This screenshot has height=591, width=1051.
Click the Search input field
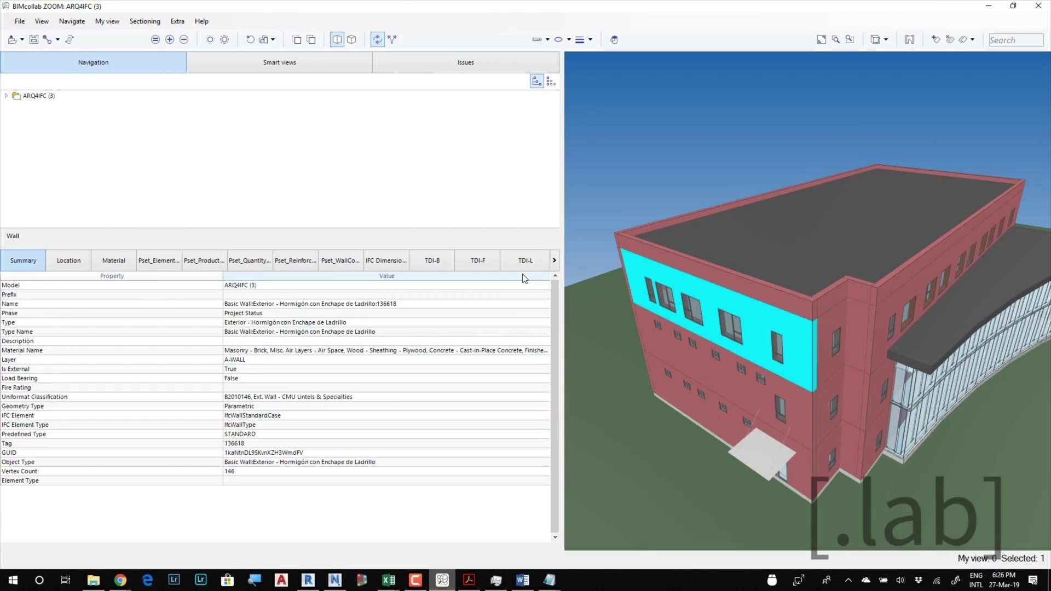[1015, 40]
